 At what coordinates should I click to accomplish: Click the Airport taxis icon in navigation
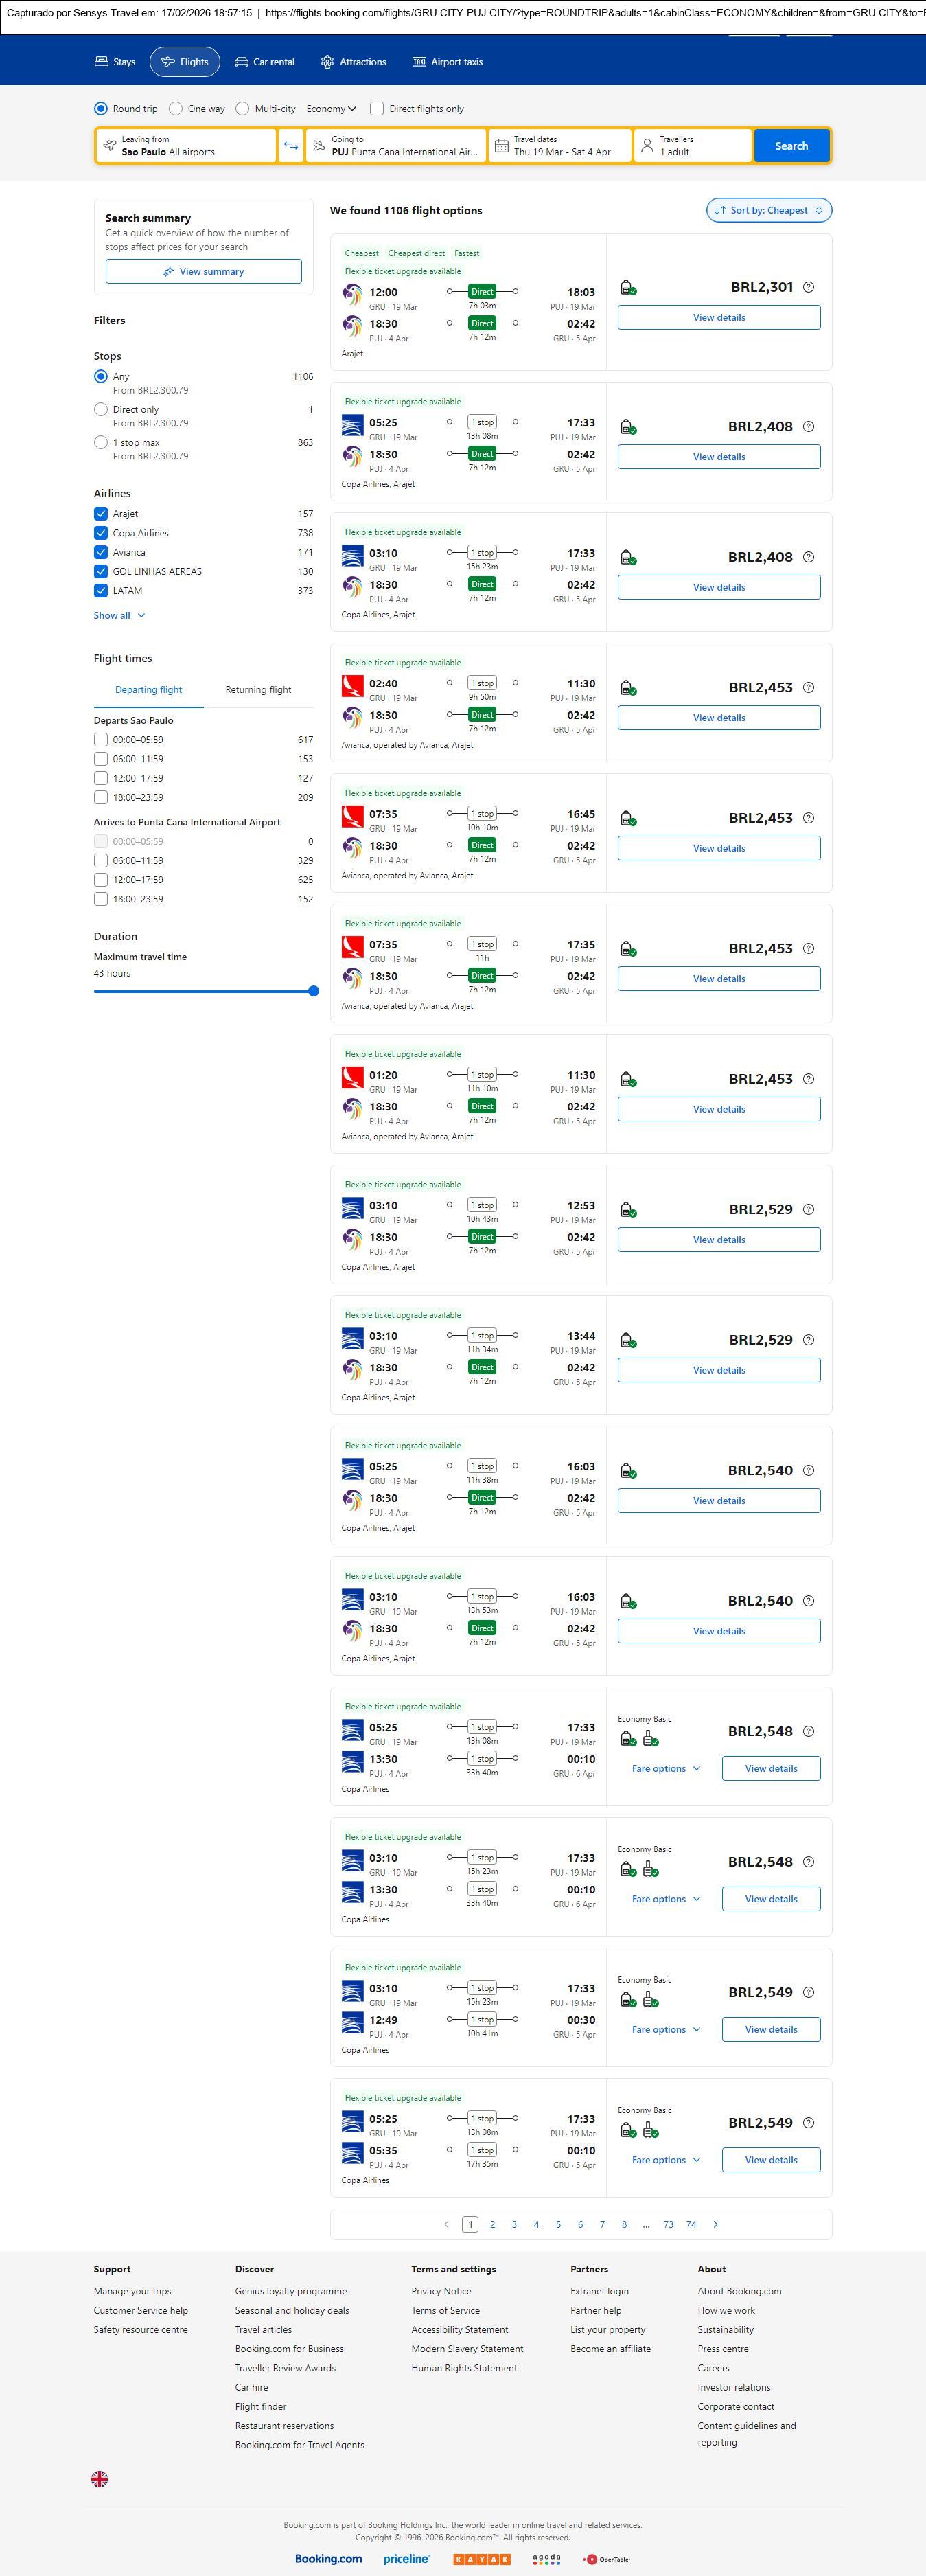tap(419, 62)
